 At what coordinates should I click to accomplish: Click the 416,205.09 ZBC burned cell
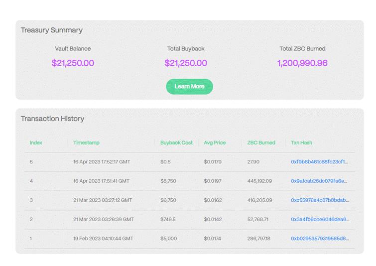(x=259, y=200)
